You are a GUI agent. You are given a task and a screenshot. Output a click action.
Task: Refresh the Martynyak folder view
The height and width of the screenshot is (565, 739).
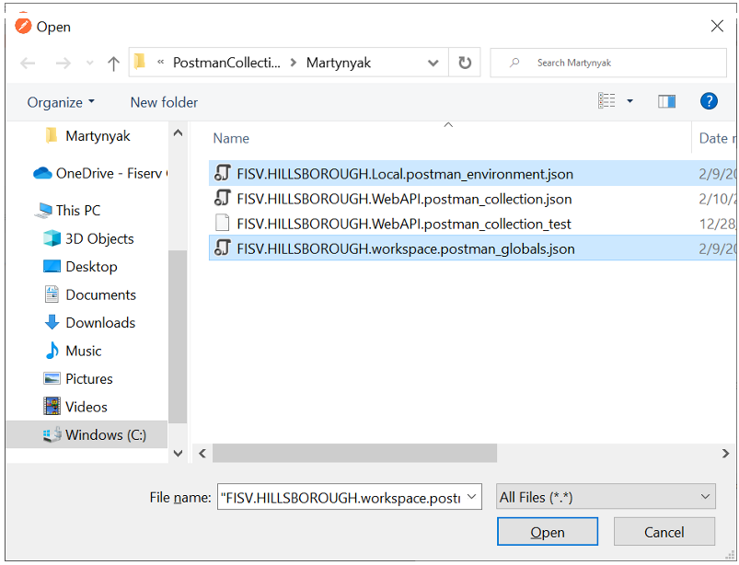465,63
